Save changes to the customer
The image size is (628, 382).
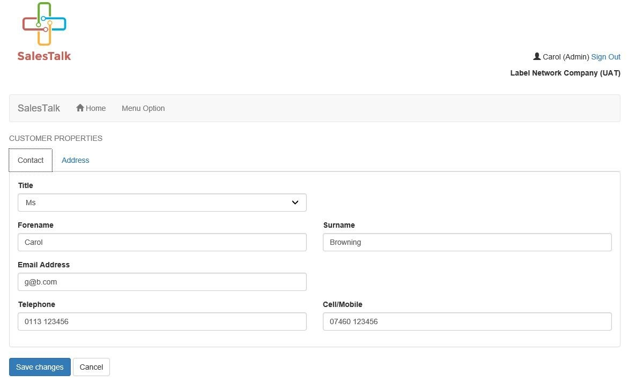40,367
